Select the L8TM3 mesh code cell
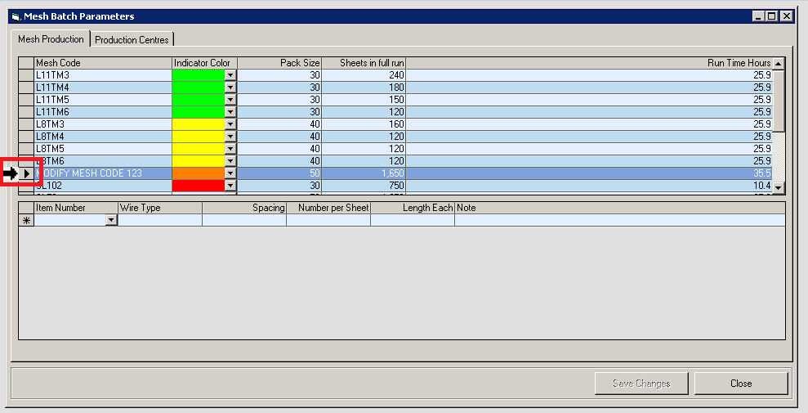This screenshot has height=413, width=808. coord(103,124)
